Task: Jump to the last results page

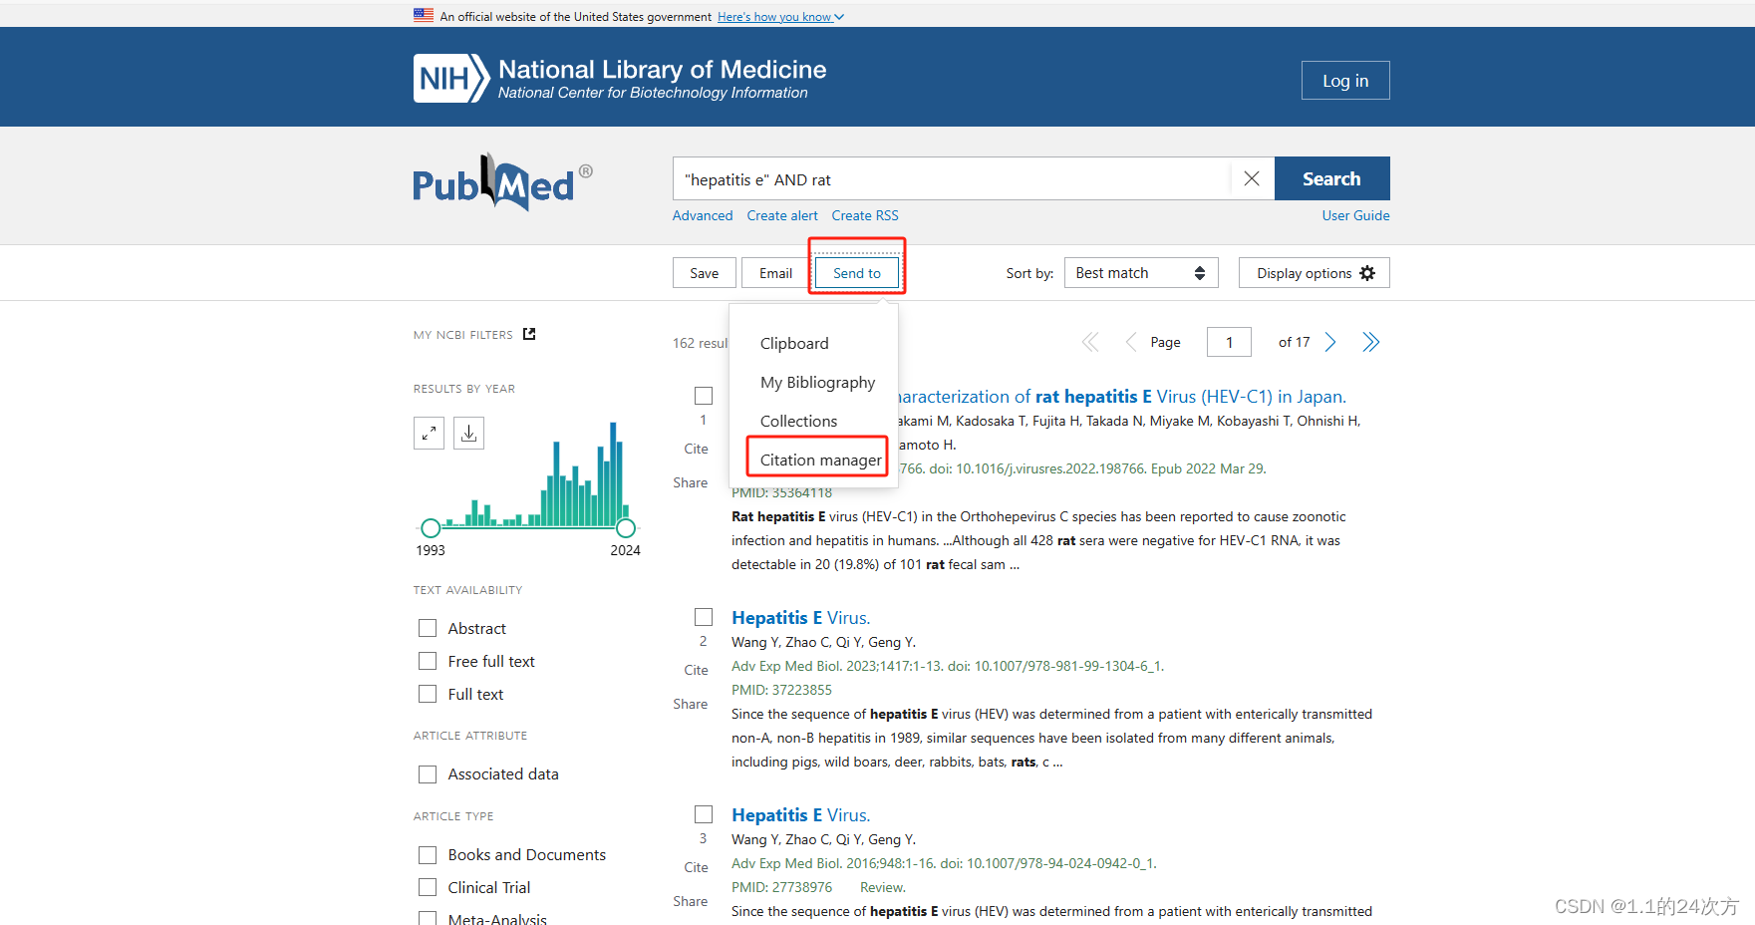Action: (x=1371, y=343)
